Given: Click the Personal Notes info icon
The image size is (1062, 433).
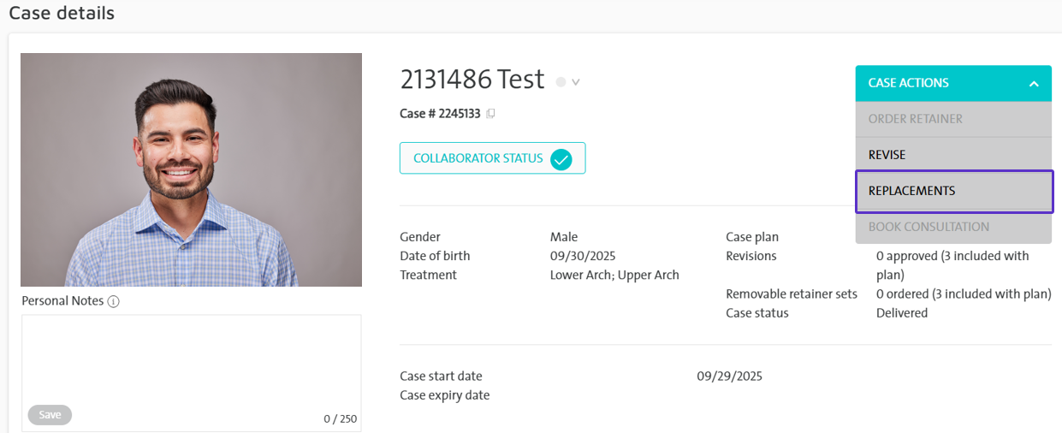Looking at the screenshot, I should (x=113, y=301).
